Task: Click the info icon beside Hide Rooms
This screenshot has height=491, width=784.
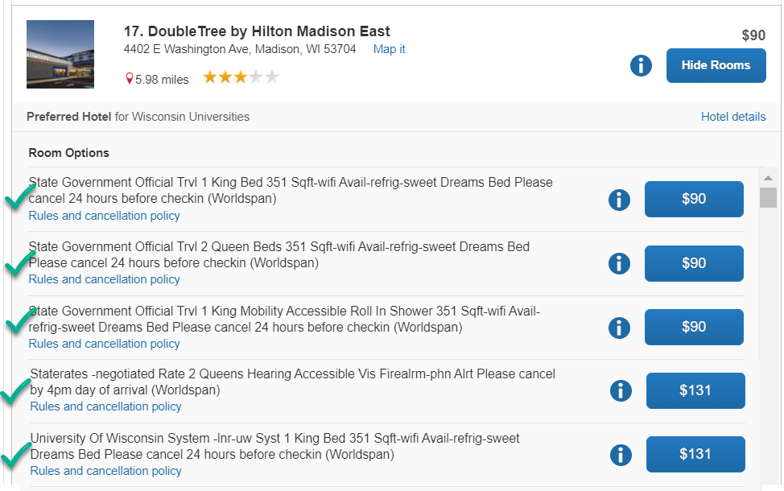Action: 641,65
